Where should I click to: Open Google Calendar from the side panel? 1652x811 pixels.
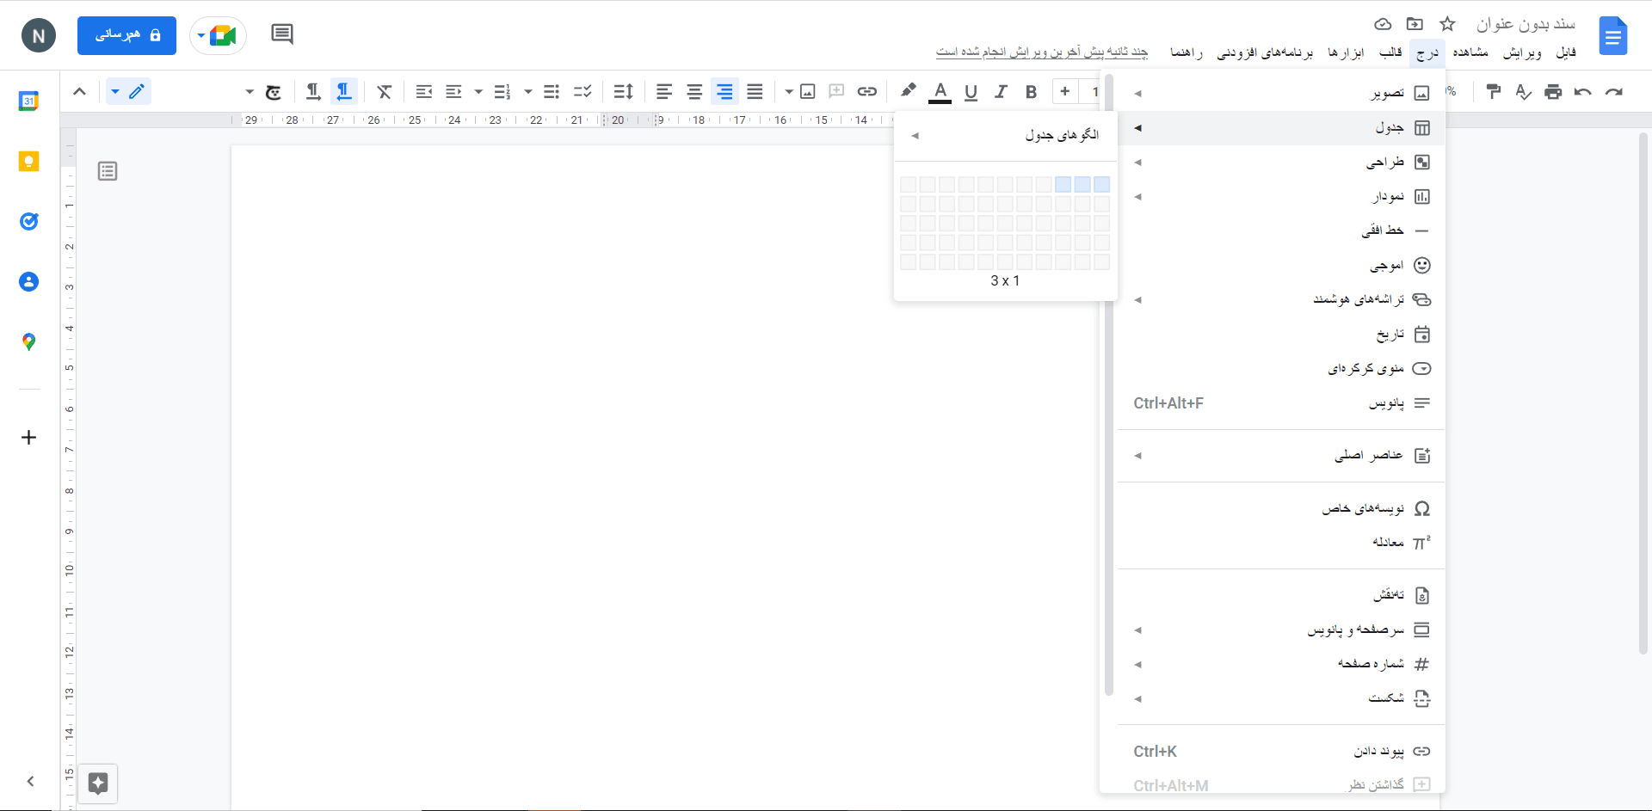tap(28, 101)
